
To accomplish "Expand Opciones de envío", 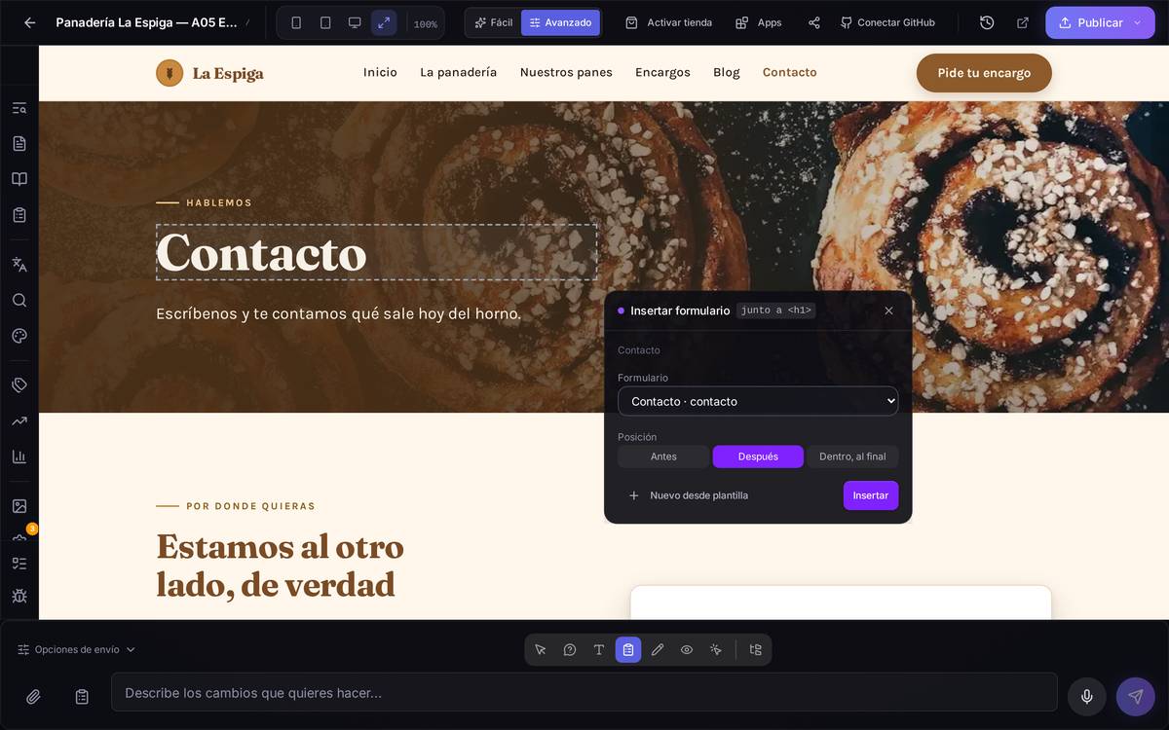I will click(76, 649).
